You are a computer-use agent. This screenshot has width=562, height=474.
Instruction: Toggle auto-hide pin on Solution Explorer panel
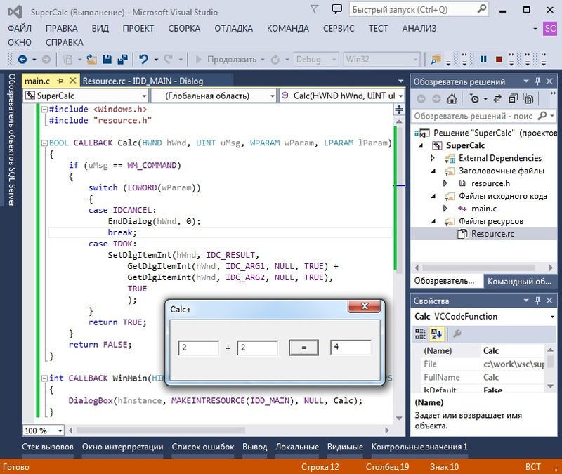pos(537,82)
